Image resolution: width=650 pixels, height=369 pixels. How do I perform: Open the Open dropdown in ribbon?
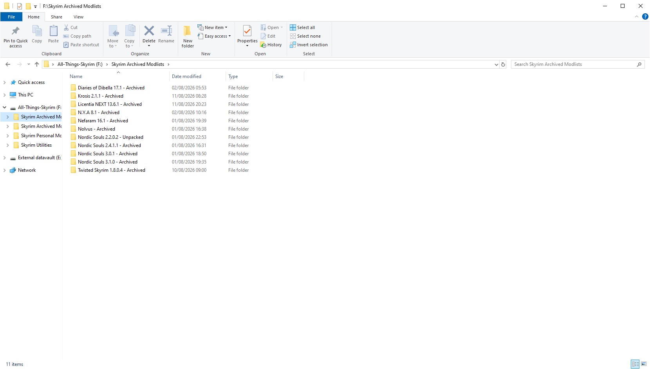coord(272,27)
